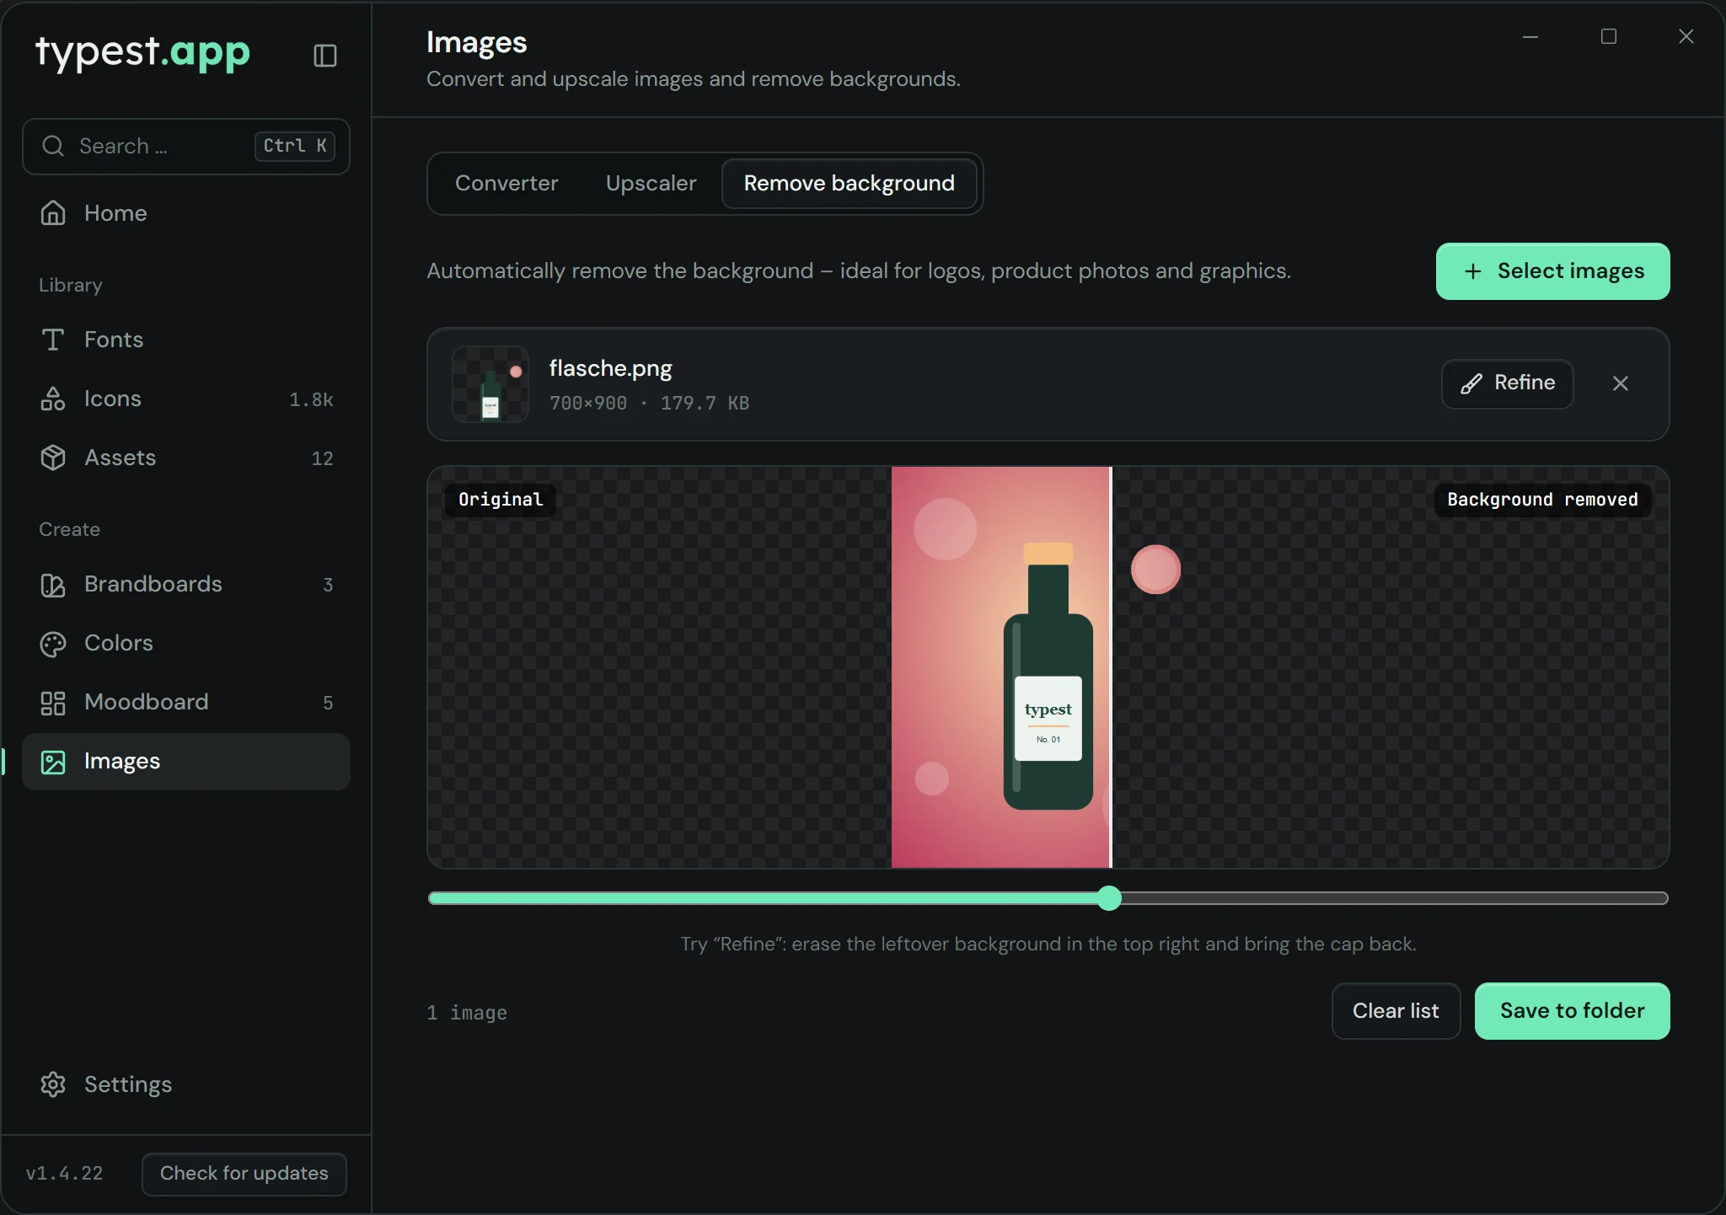Click the 'Background removed' preview label
Screen dimensions: 1726x1215
(x=1542, y=500)
